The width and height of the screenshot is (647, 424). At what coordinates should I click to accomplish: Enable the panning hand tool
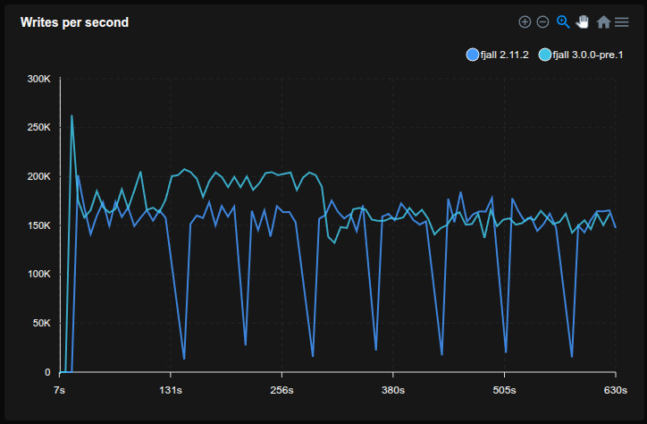coord(583,21)
